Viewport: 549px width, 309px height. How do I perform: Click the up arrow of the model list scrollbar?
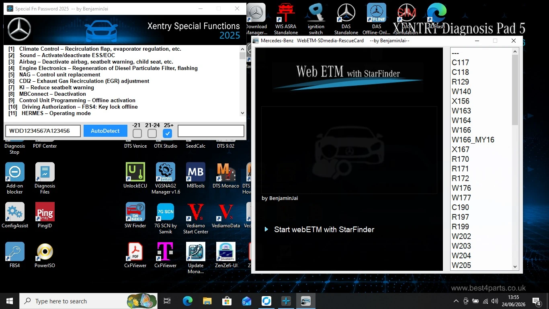click(x=515, y=51)
